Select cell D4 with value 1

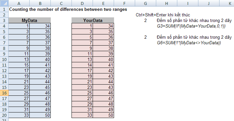click(82, 26)
